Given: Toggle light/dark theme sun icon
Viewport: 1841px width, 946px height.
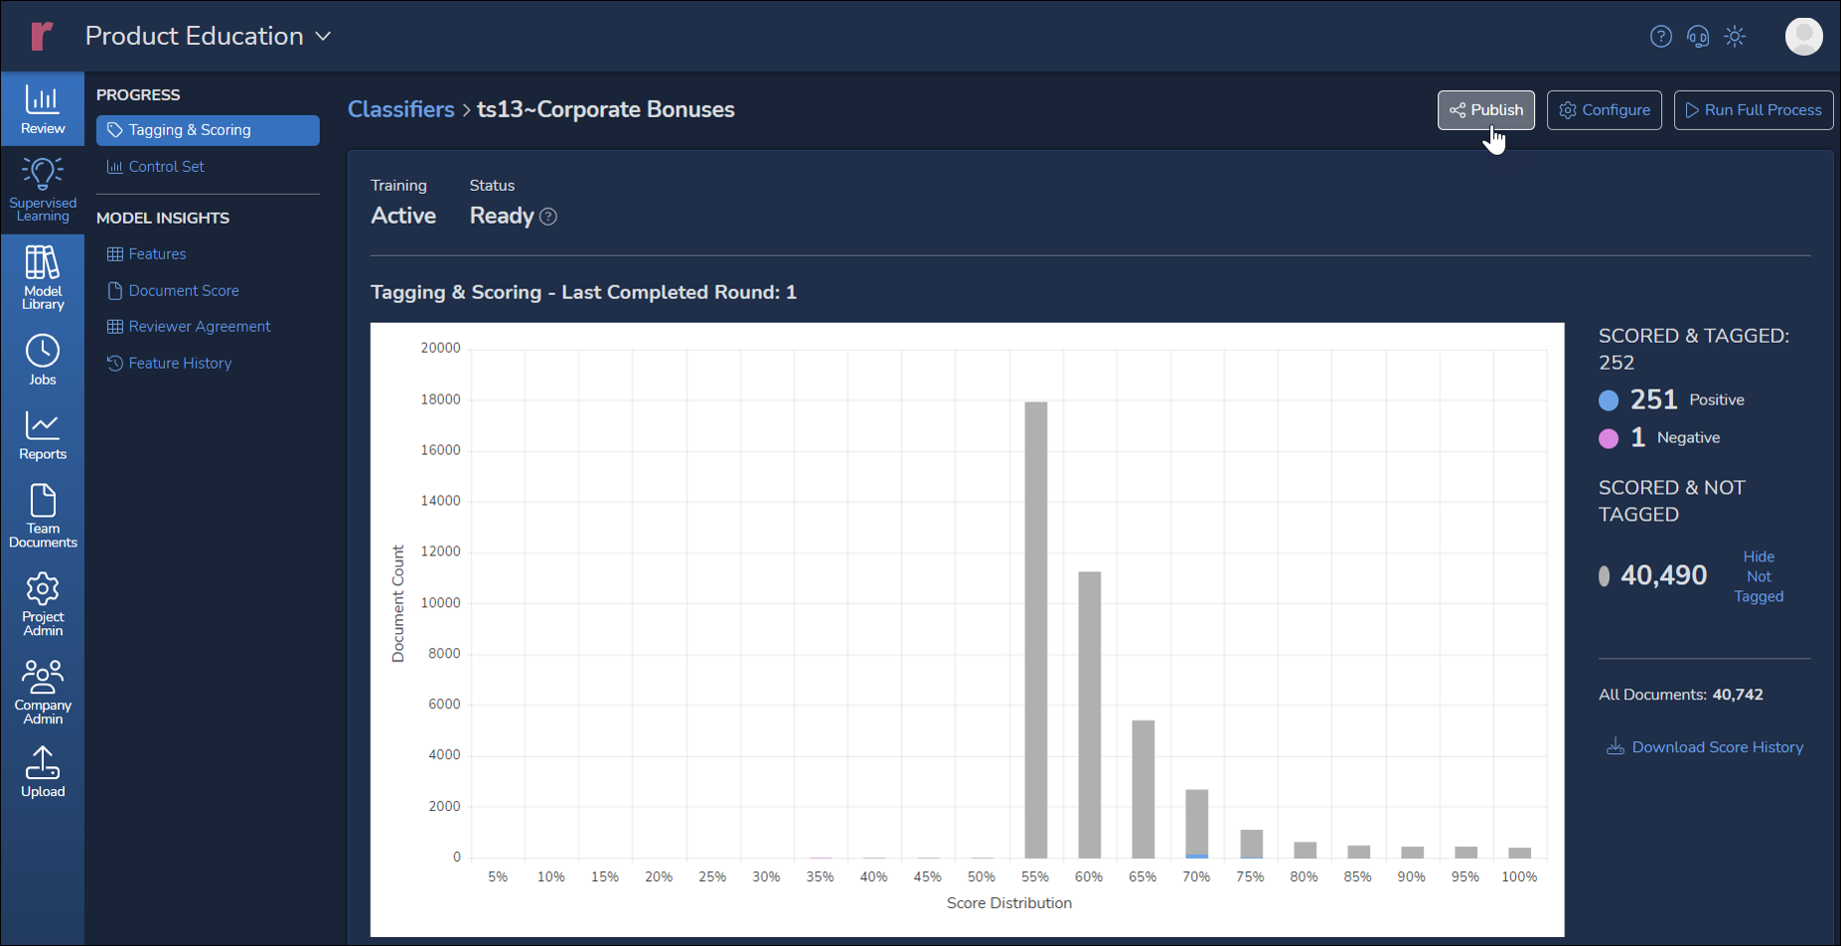Looking at the screenshot, I should tap(1735, 37).
